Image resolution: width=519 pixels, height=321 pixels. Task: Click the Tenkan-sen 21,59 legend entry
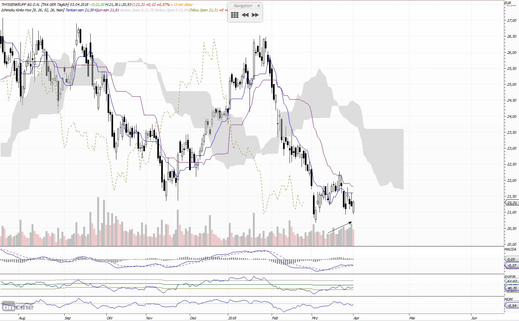click(80, 10)
